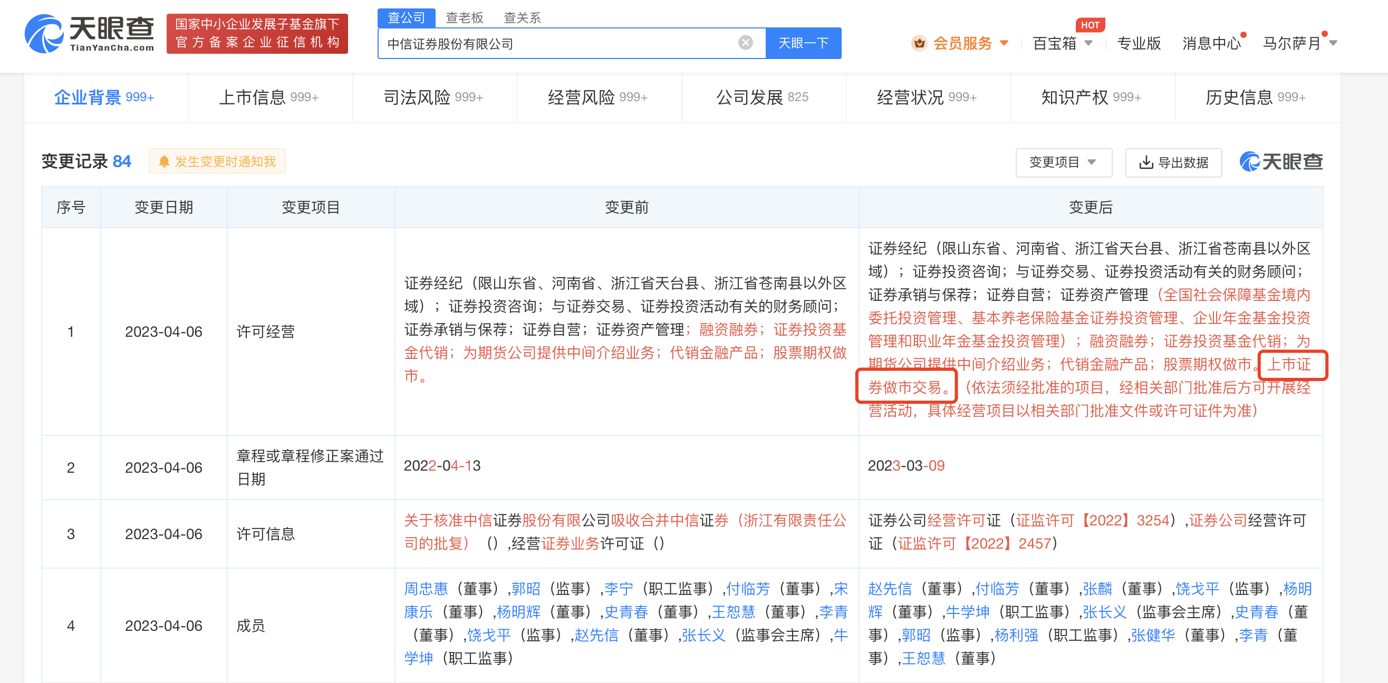Click the TianYanCha watermark logo beside 导出数据
Viewport: 1388px width, 683px height.
point(1281,162)
